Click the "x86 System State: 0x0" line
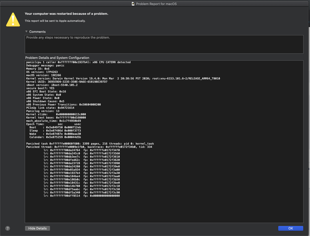The height and width of the screenshot is (236, 310). tap(44, 95)
